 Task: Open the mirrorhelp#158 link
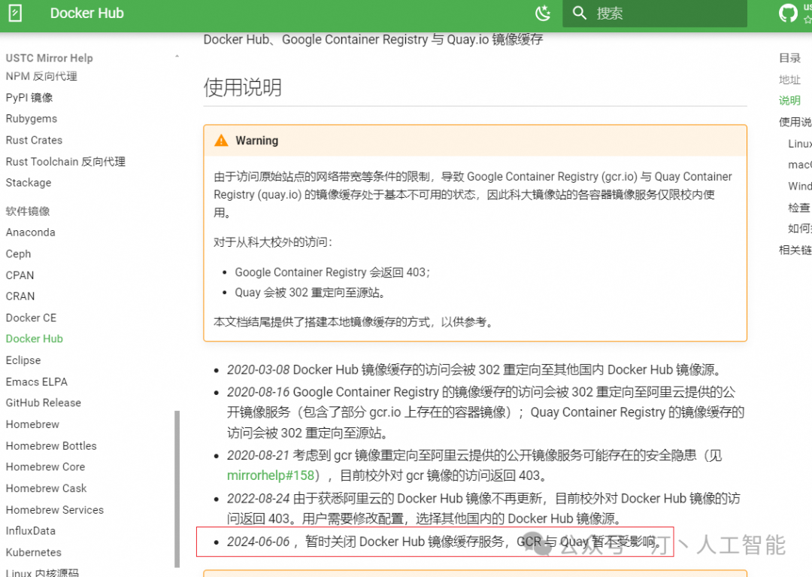coord(271,475)
